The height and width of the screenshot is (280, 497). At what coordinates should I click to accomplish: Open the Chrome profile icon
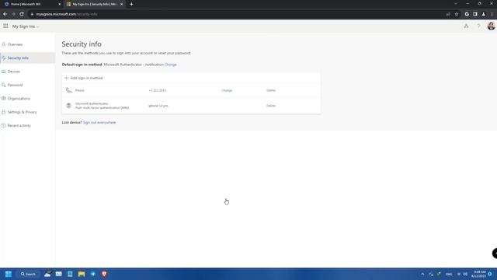pos(483,14)
